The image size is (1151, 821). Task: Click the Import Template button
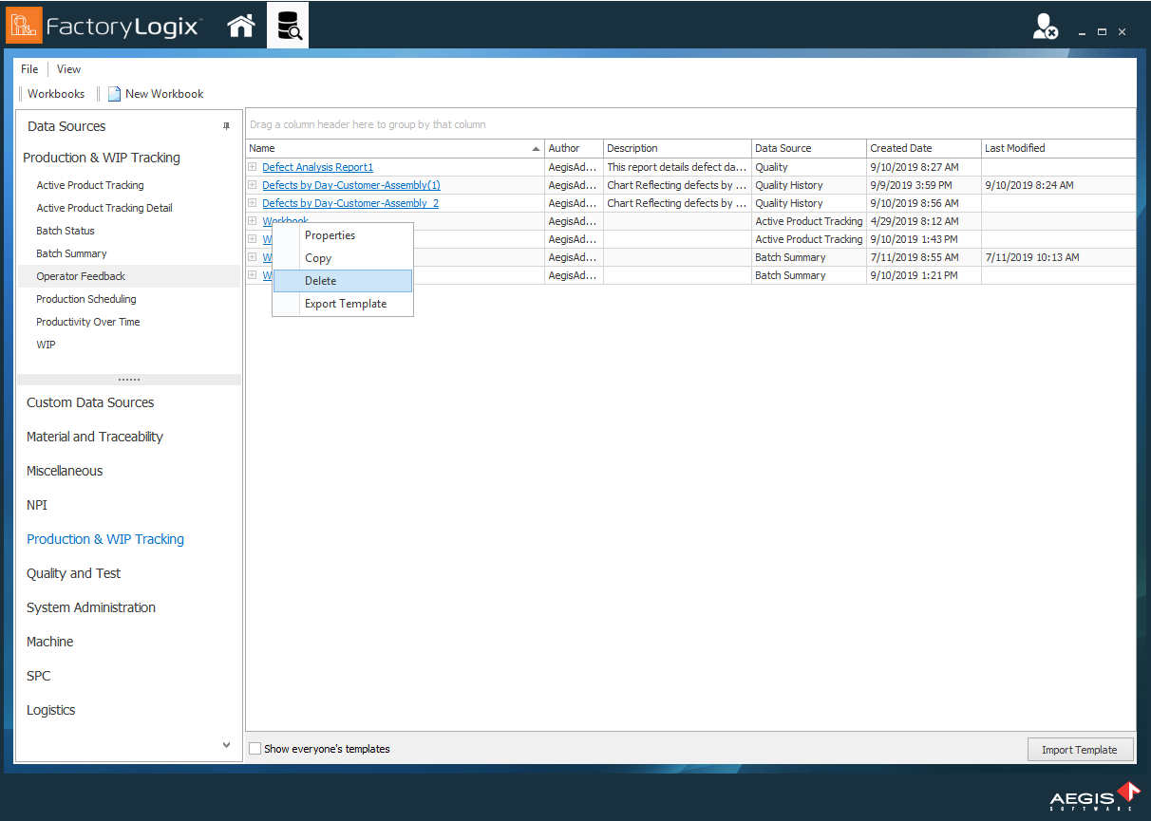(1079, 750)
